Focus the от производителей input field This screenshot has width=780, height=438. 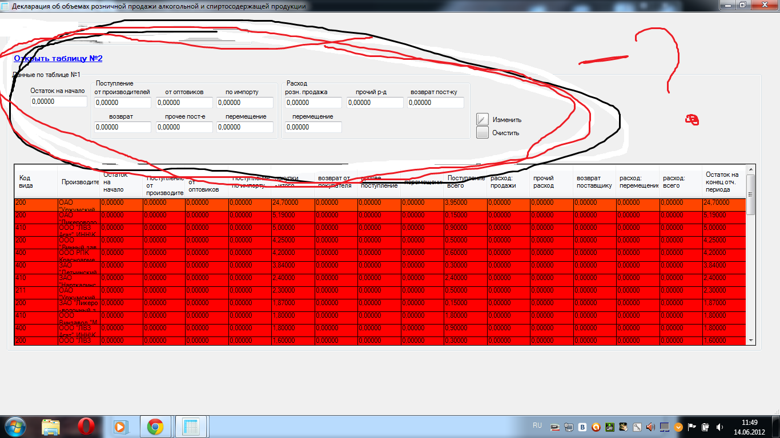pos(122,103)
